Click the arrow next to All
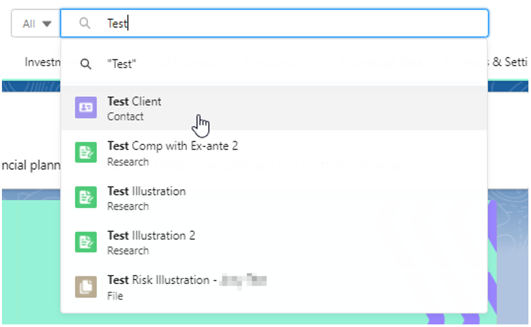The image size is (531, 327). [46, 24]
